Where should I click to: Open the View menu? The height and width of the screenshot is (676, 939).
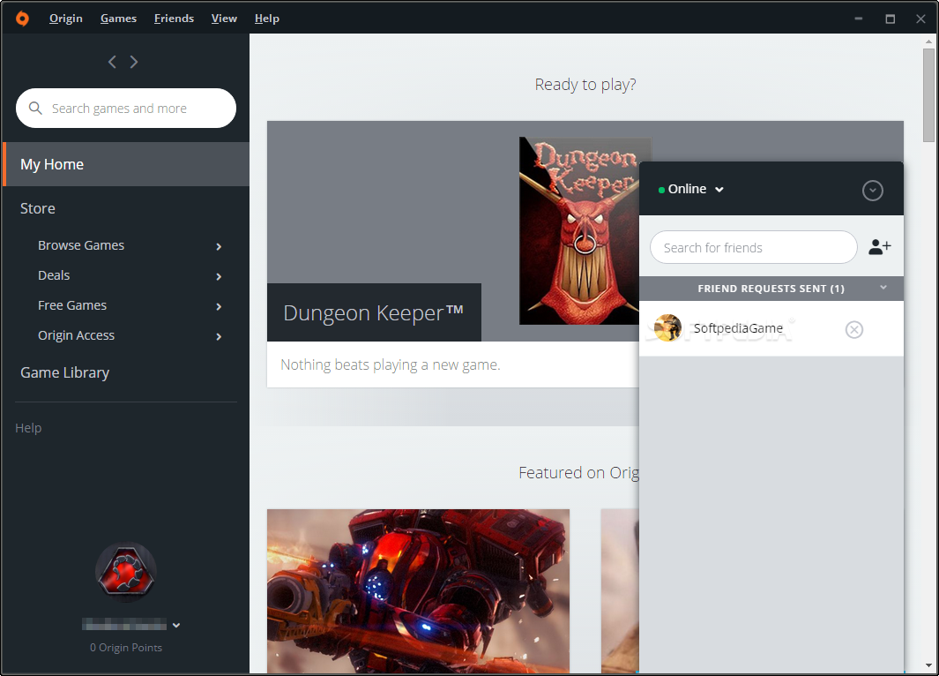coord(224,19)
